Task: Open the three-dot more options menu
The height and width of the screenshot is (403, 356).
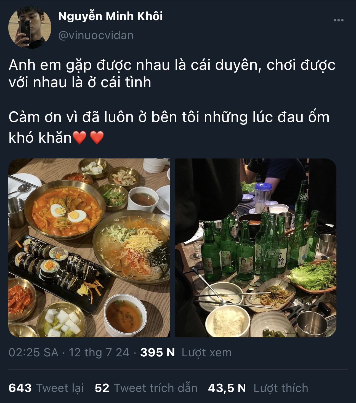Action: click(338, 20)
